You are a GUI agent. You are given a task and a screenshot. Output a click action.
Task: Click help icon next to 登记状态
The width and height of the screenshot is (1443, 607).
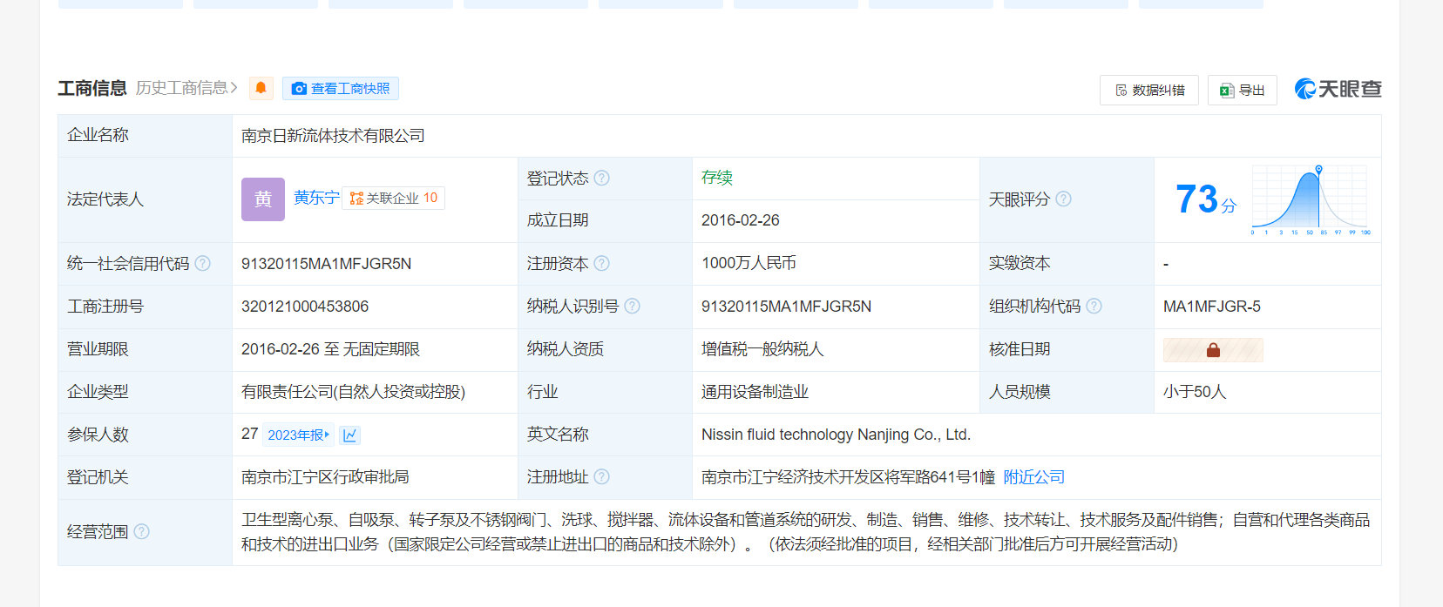[x=601, y=178]
